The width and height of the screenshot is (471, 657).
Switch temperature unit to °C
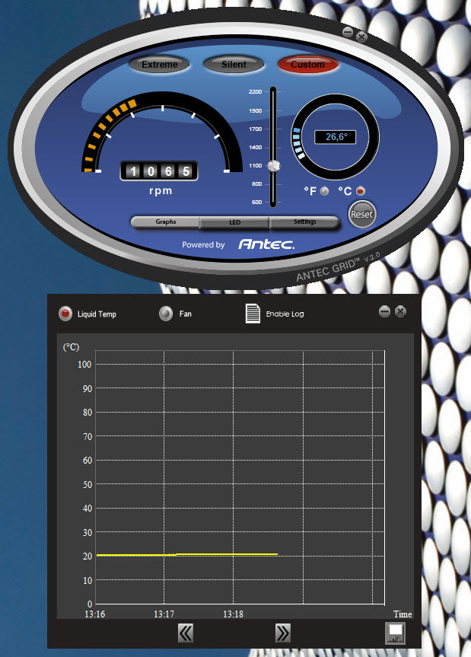pyautogui.click(x=361, y=191)
